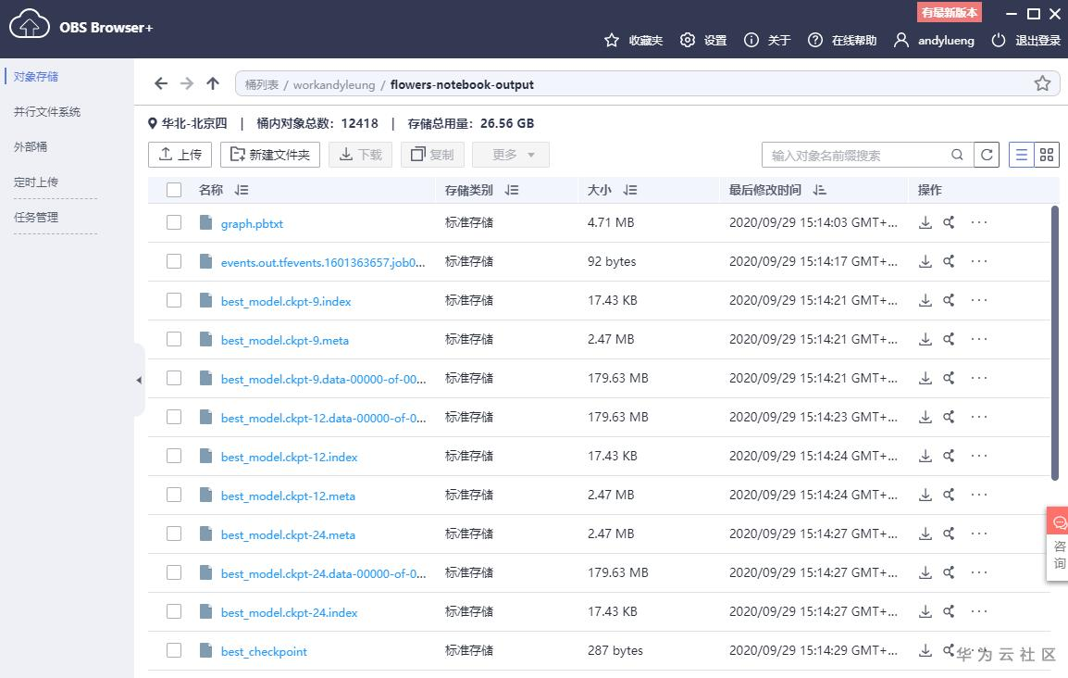Select all objects with header checkbox
Image resolution: width=1068 pixels, height=678 pixels.
(174, 190)
